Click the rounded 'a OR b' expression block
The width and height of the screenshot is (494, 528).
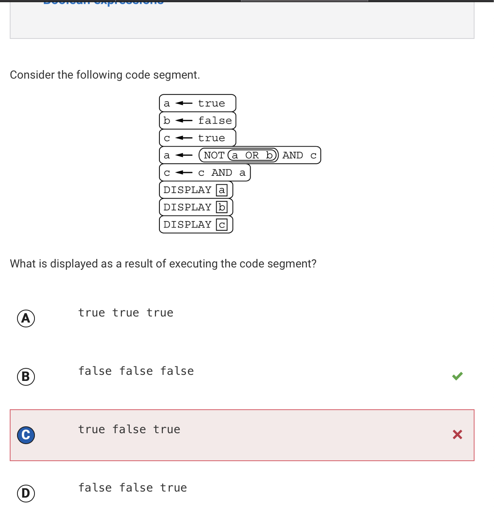(x=252, y=155)
